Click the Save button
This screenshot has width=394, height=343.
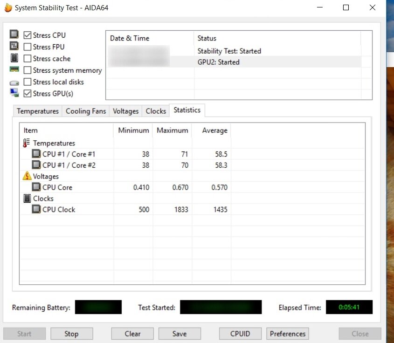point(180,334)
